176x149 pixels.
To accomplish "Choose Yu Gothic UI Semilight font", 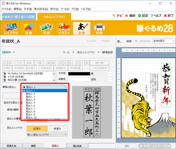I will click(x=25, y=73).
